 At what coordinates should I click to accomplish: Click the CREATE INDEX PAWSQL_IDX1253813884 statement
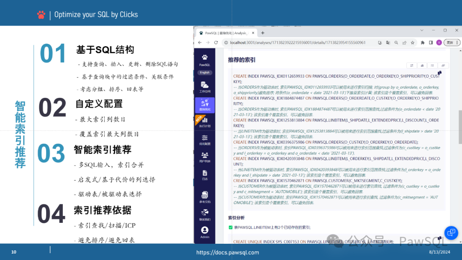tap(336, 123)
